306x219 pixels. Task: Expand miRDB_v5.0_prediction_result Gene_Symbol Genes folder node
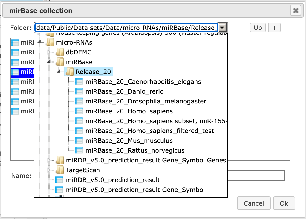(49, 160)
